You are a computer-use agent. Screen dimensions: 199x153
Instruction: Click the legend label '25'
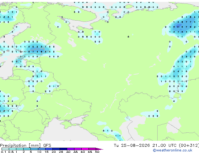(x=61, y=152)
